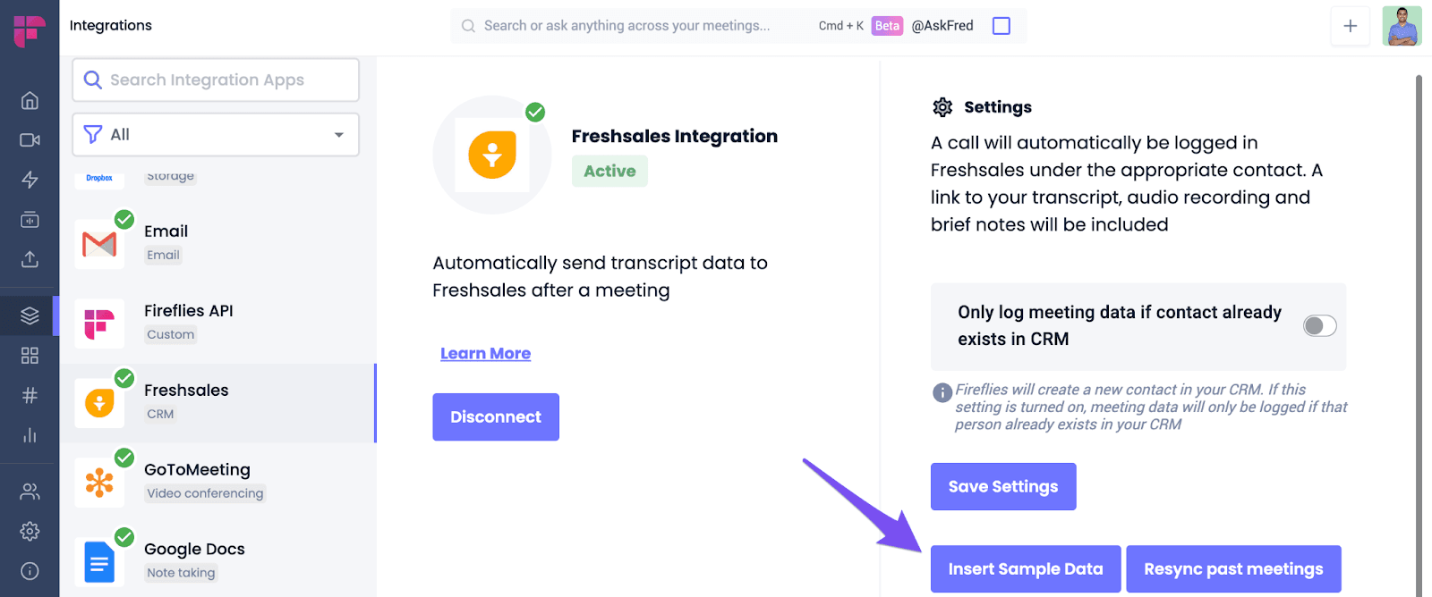Viewport: 1432px width, 597px height.
Task: Open the team members icon
Action: [x=30, y=492]
